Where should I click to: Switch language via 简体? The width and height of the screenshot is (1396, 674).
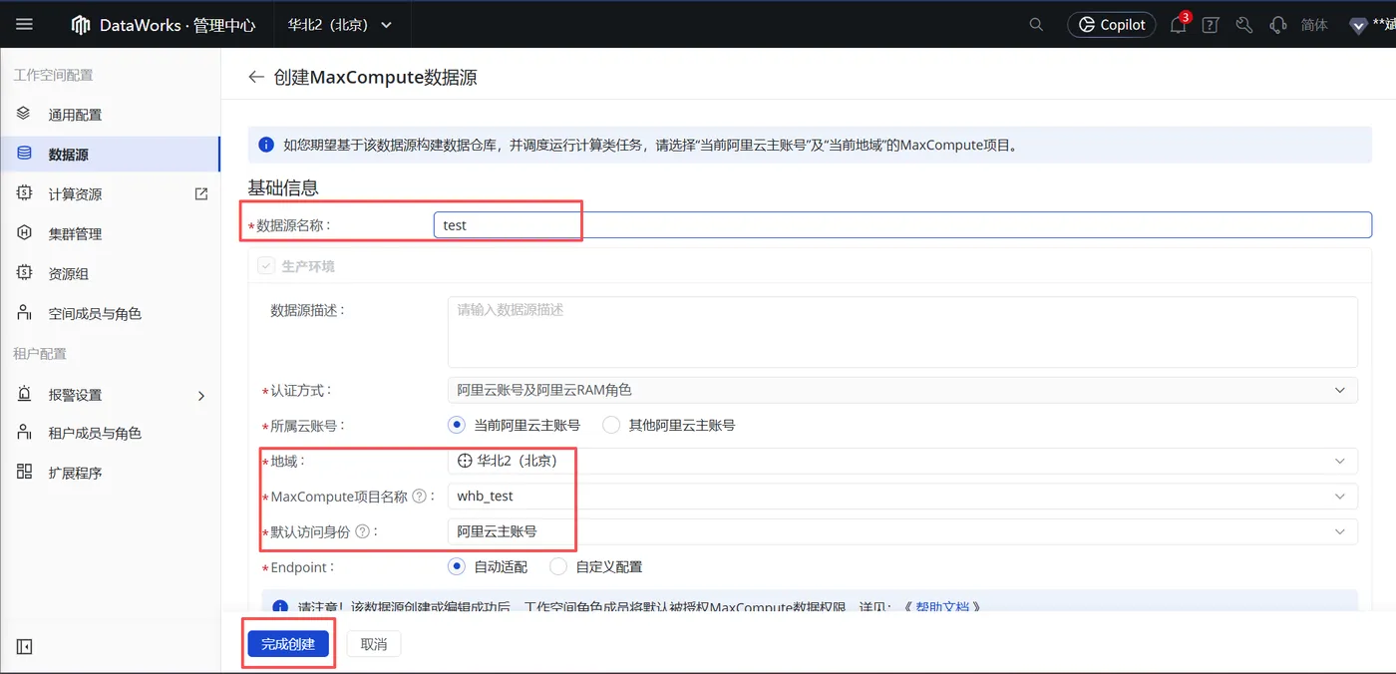point(1314,25)
